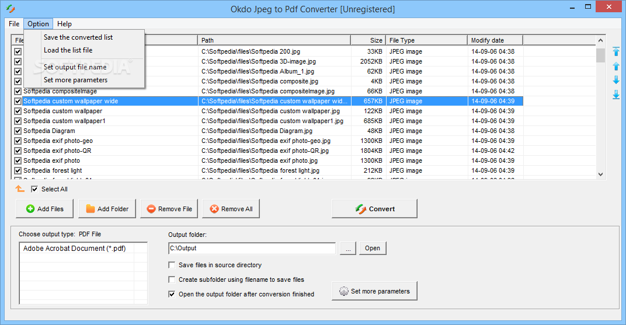626x325 pixels.
Task: Click the Output folder path field
Action: coord(252,248)
